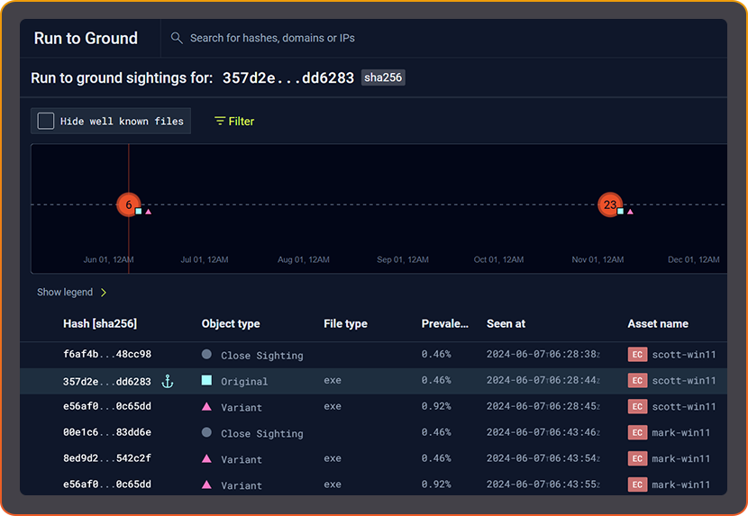Image resolution: width=748 pixels, height=516 pixels.
Task: Open hash f6af4b...48cc98 link
Action: (x=107, y=355)
